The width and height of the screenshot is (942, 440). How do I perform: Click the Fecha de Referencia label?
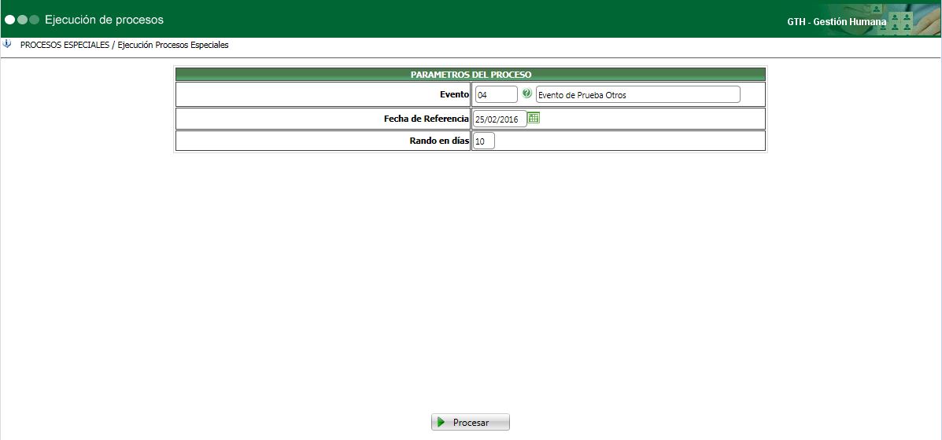click(427, 119)
